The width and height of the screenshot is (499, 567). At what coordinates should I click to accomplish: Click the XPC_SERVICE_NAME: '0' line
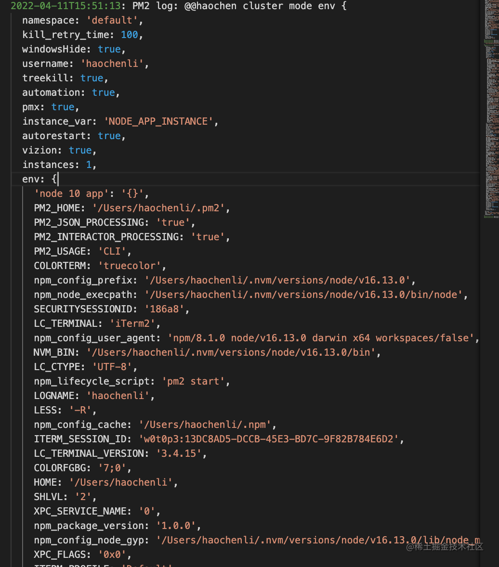(x=97, y=512)
